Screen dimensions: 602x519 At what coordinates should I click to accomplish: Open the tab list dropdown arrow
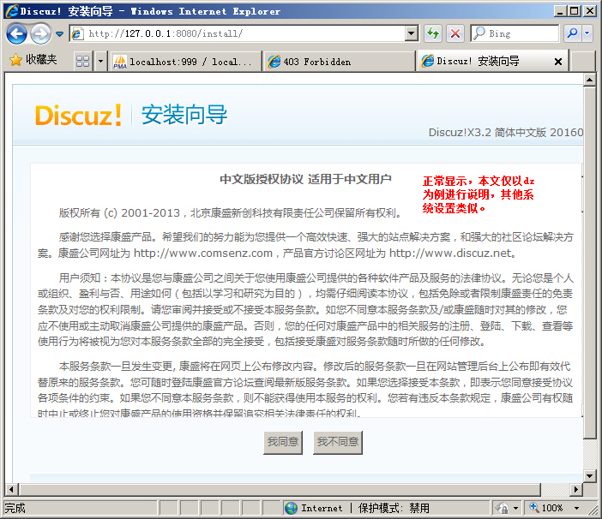[x=100, y=61]
